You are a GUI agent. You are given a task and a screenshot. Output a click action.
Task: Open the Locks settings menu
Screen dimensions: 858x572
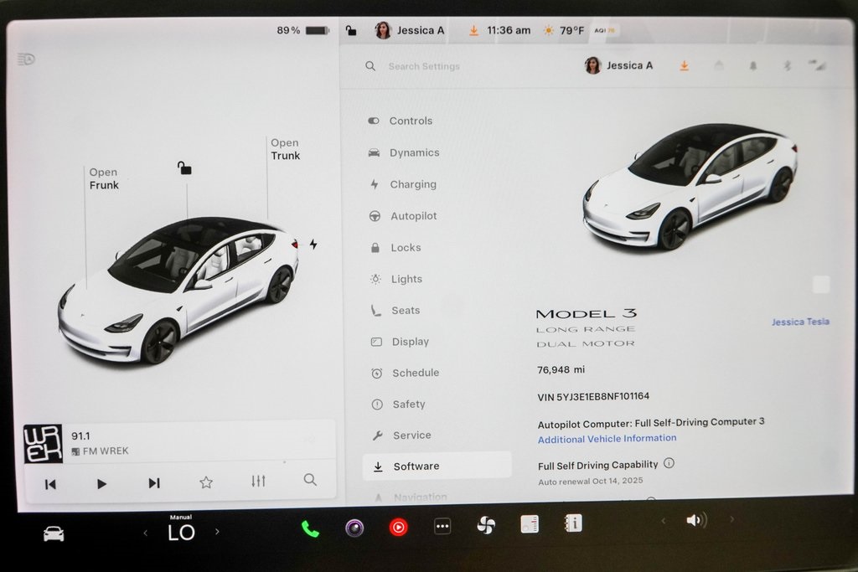(396, 248)
